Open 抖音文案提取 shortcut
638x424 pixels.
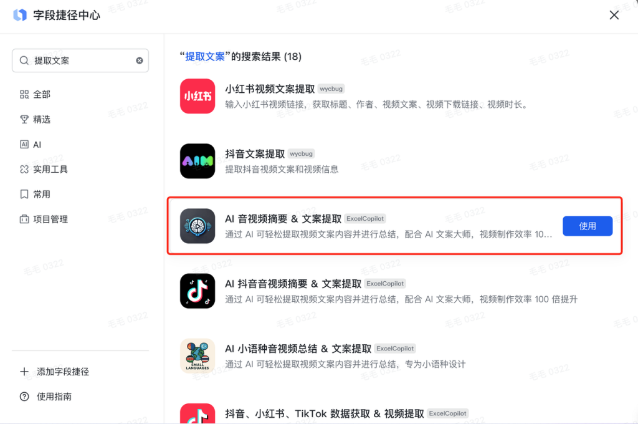[255, 154]
